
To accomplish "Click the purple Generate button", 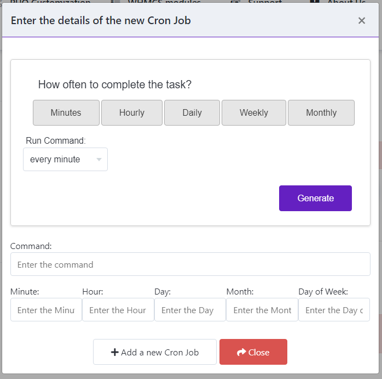I will (315, 198).
